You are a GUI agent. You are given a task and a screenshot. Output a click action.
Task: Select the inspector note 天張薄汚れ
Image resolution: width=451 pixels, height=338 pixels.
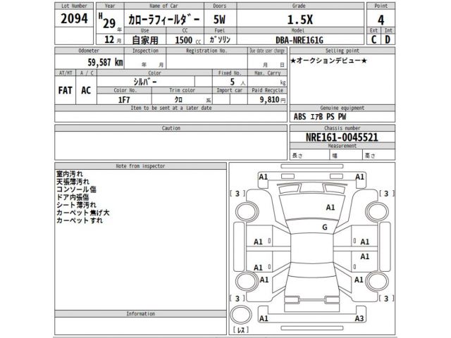pyautogui.click(x=73, y=182)
